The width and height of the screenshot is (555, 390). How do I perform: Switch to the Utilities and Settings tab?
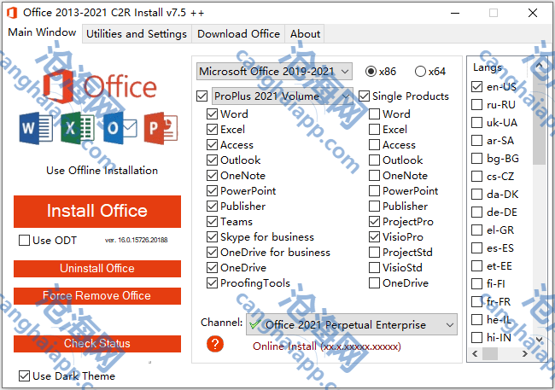(137, 34)
